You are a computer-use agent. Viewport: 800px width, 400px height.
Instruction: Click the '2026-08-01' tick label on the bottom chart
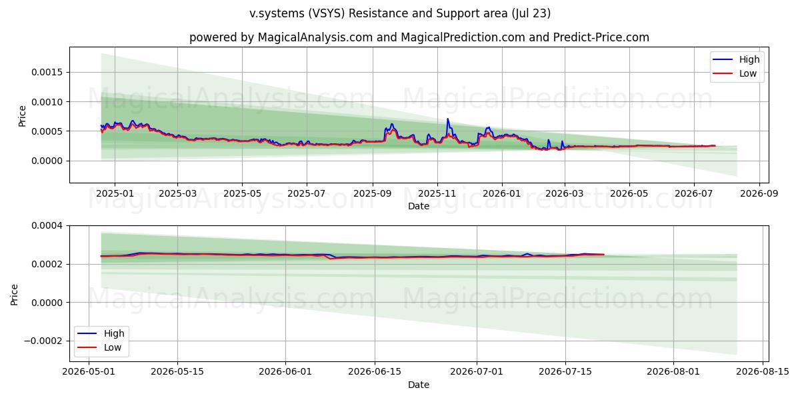673,372
